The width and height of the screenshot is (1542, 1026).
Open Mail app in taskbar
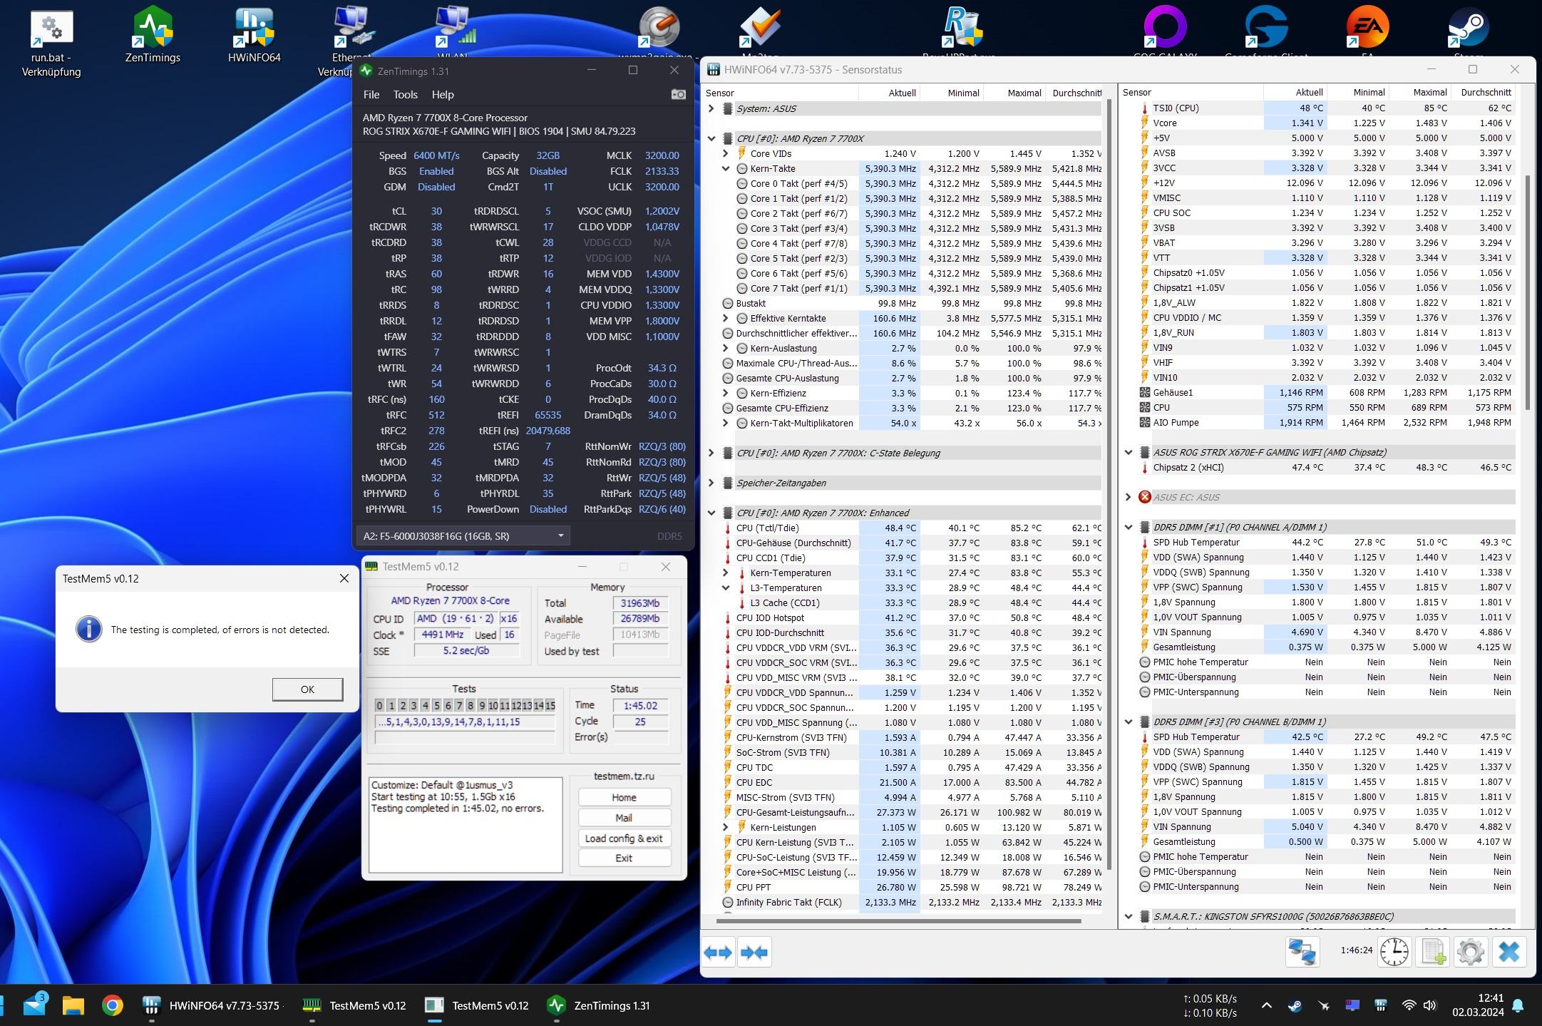(35, 1005)
